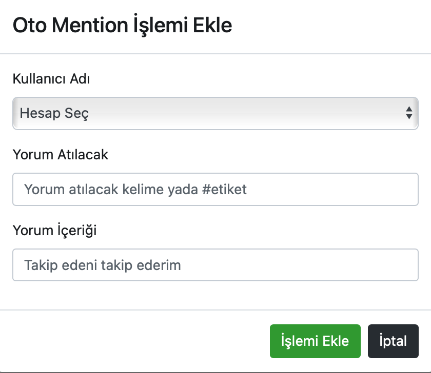The image size is (431, 373).
Task: Focus the Yorum atılacak kelime input field
Action: click(x=215, y=189)
